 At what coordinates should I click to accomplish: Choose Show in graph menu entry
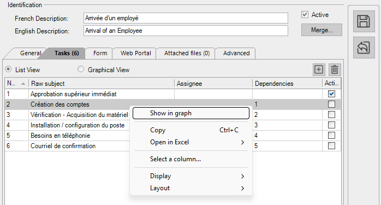[x=191, y=113]
